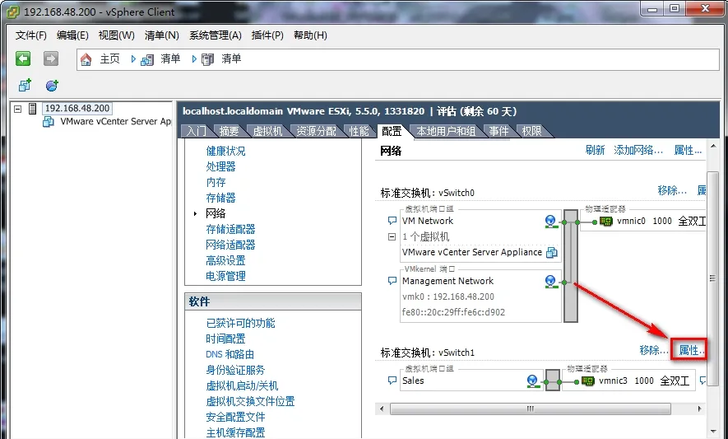Image resolution: width=728 pixels, height=439 pixels.
Task: Open 电源管理 in hardware list
Action: tap(225, 276)
